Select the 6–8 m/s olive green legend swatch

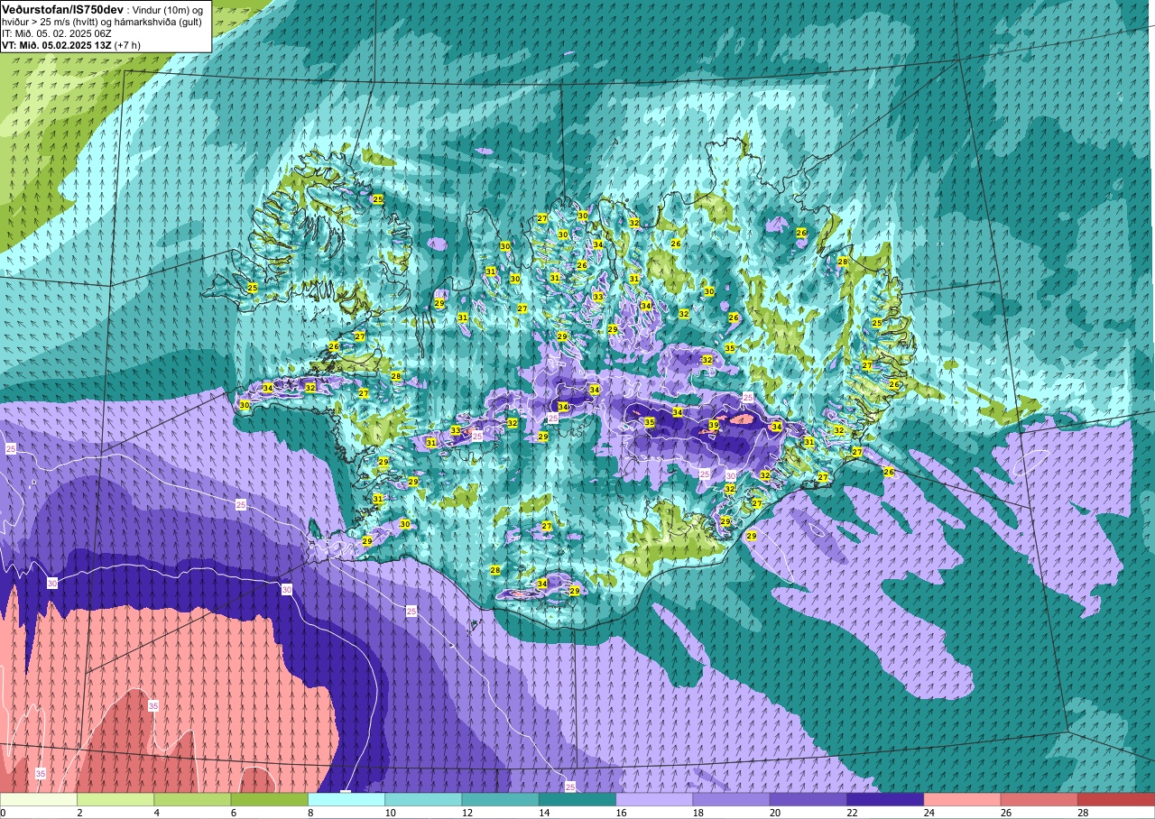click(270, 799)
